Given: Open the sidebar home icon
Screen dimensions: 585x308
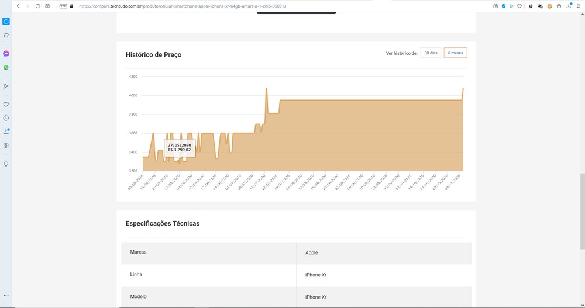Looking at the screenshot, I should pyautogui.click(x=6, y=21).
